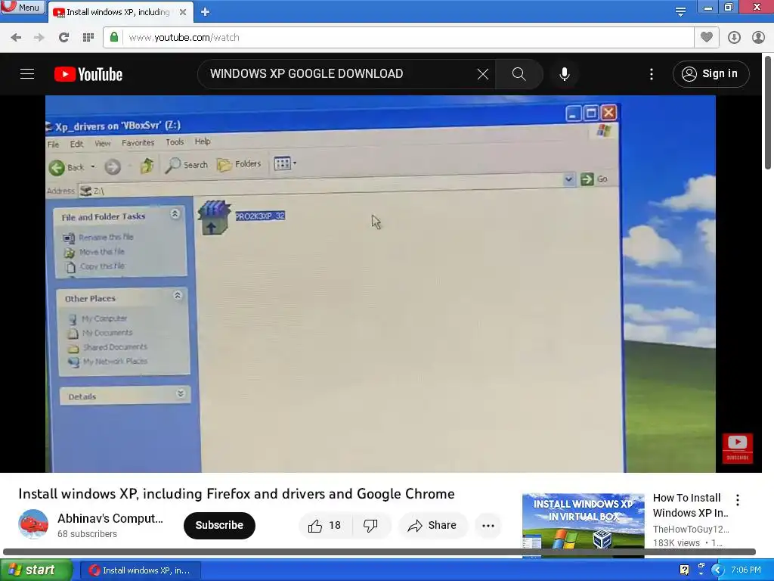Click the tray help question icon
This screenshot has width=774, height=581.
pos(684,570)
